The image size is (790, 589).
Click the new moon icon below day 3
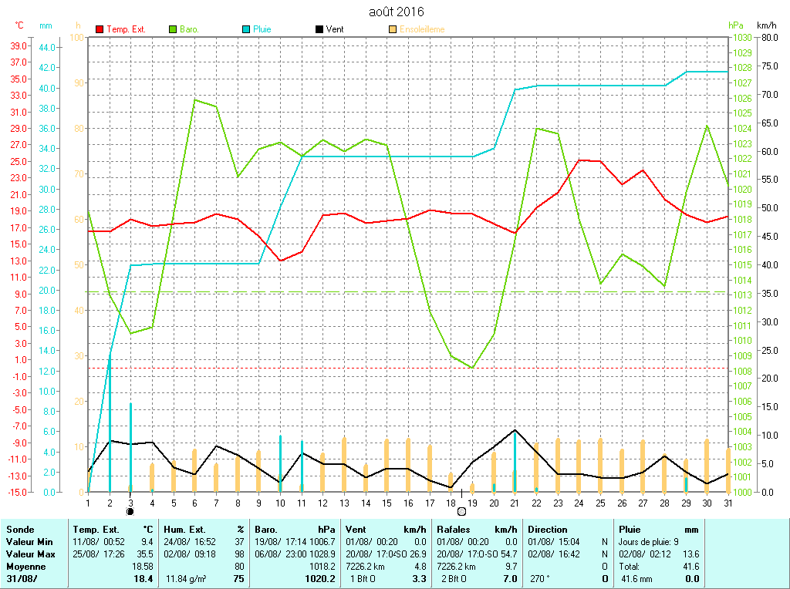tap(130, 511)
